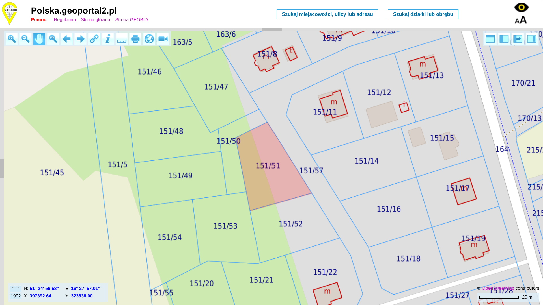Click the video camera icon
The width and height of the screenshot is (543, 305).
(163, 39)
